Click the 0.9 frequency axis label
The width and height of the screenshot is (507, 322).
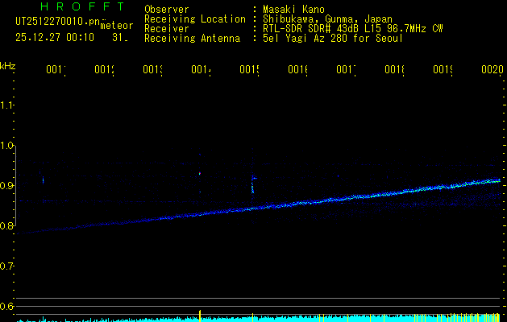[x=6, y=185]
